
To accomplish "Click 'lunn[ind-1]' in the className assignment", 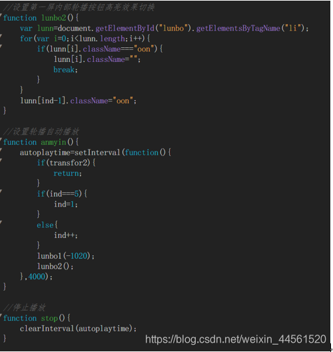I will tap(43, 101).
